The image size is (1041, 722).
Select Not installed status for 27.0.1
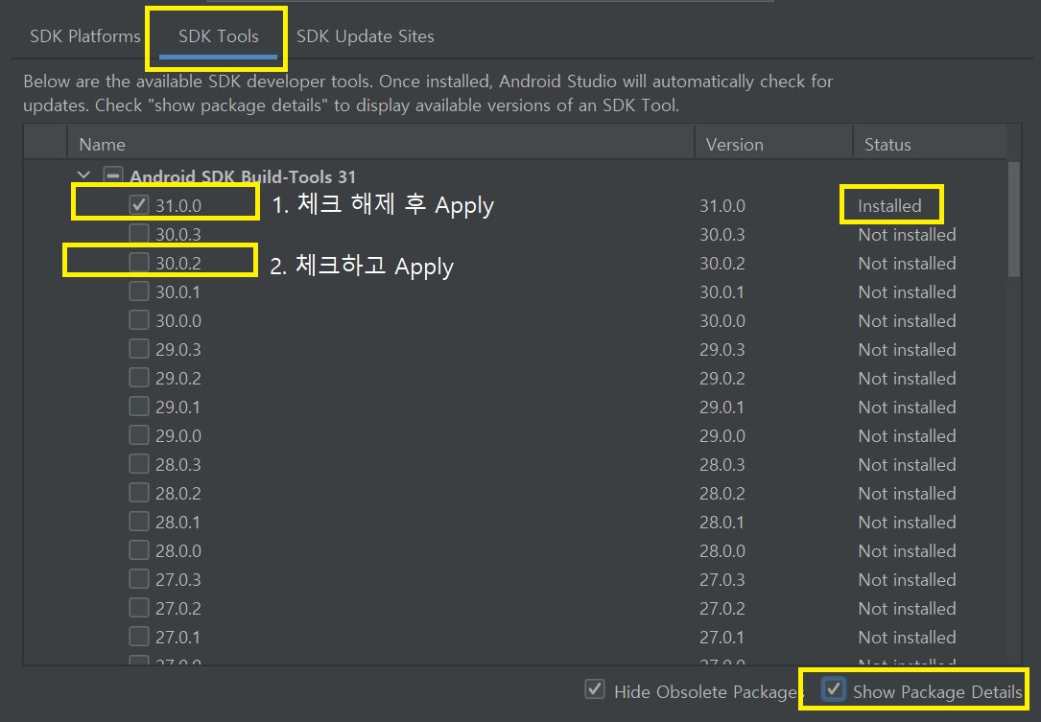pos(907,637)
